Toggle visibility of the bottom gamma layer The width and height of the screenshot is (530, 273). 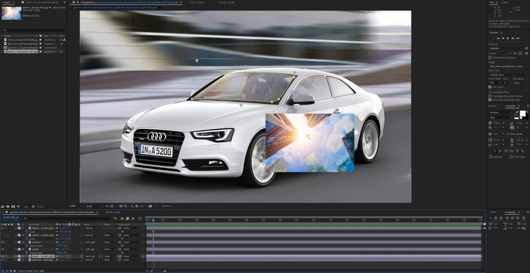click(x=3, y=260)
